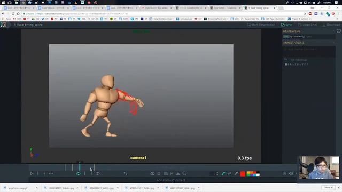This screenshot has height=192, width=342.
Task: Open the taskbar clock
Action: (x=327, y=3)
